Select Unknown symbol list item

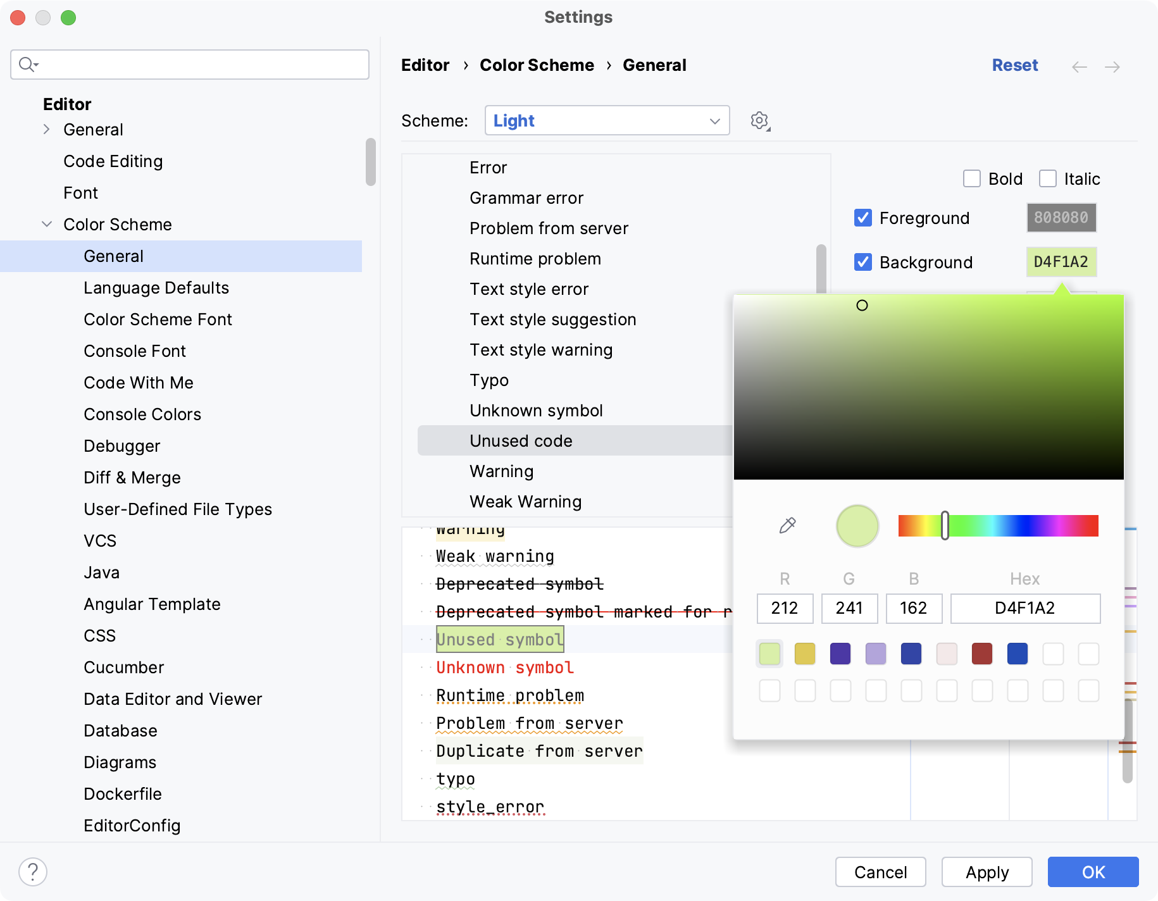pos(536,411)
